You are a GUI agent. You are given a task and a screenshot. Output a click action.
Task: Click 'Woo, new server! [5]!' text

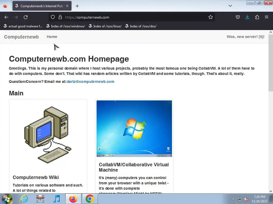(x=246, y=37)
